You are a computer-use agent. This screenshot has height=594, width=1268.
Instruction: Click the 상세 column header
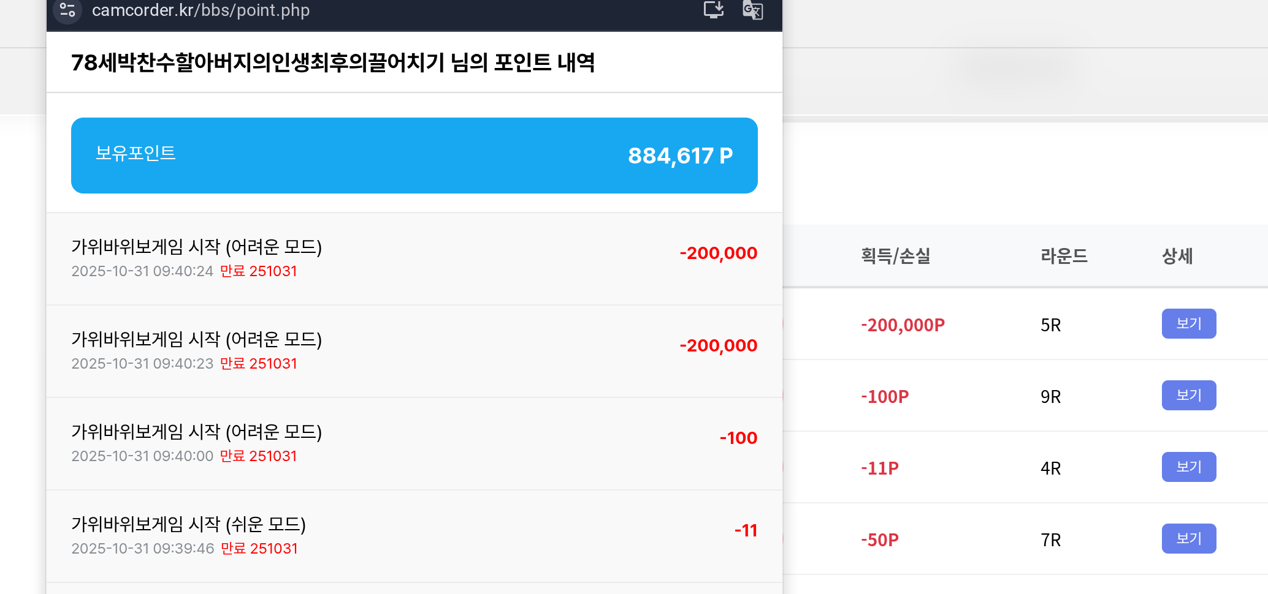pyautogui.click(x=1177, y=256)
